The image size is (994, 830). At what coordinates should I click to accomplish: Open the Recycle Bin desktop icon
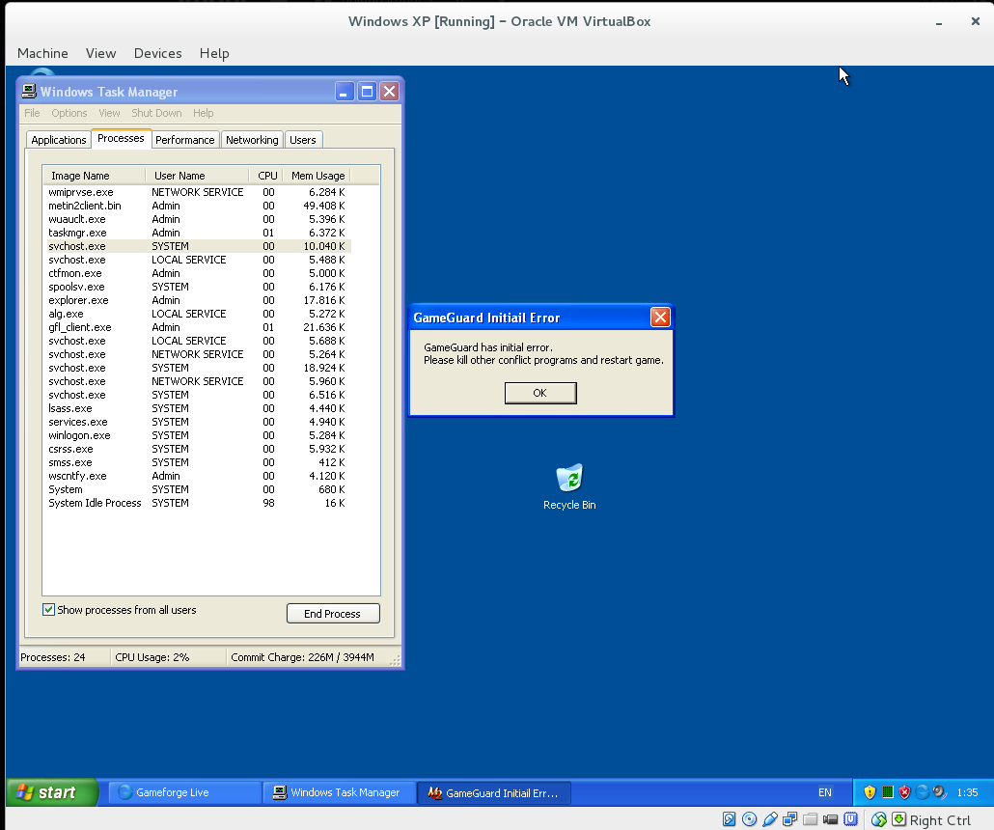point(569,486)
